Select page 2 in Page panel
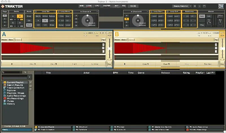The width and height of the screenshot is (226, 133). pyautogui.click(x=5, y=20)
